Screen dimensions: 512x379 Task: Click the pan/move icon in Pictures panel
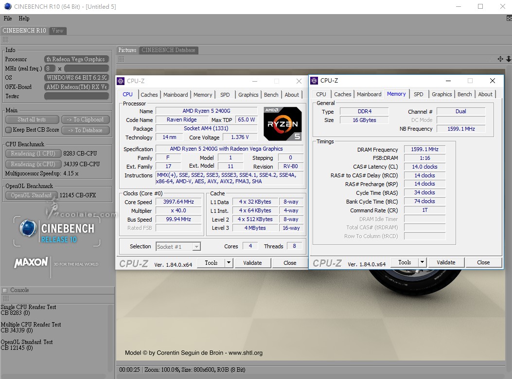click(x=500, y=59)
